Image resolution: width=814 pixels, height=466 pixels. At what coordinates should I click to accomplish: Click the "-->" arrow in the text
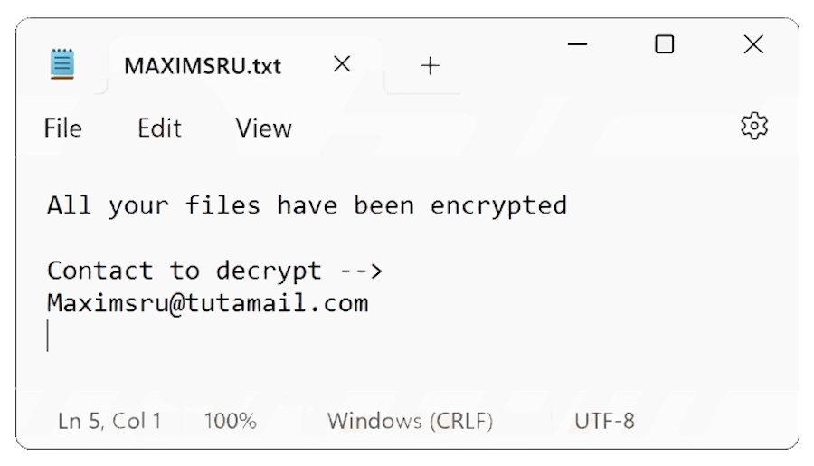[x=361, y=271]
